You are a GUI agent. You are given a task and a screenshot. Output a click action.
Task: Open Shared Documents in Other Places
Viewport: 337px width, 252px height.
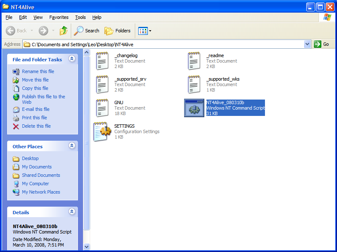pos(41,175)
